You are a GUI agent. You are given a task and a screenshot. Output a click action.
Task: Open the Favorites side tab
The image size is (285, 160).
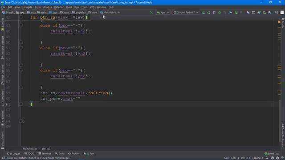pyautogui.click(x=3, y=119)
